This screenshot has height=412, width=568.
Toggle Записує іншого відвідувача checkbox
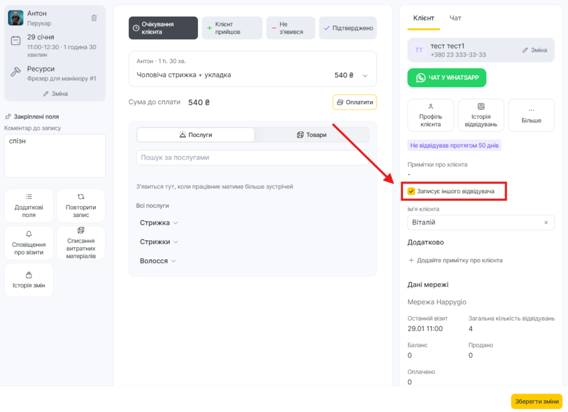(x=411, y=191)
